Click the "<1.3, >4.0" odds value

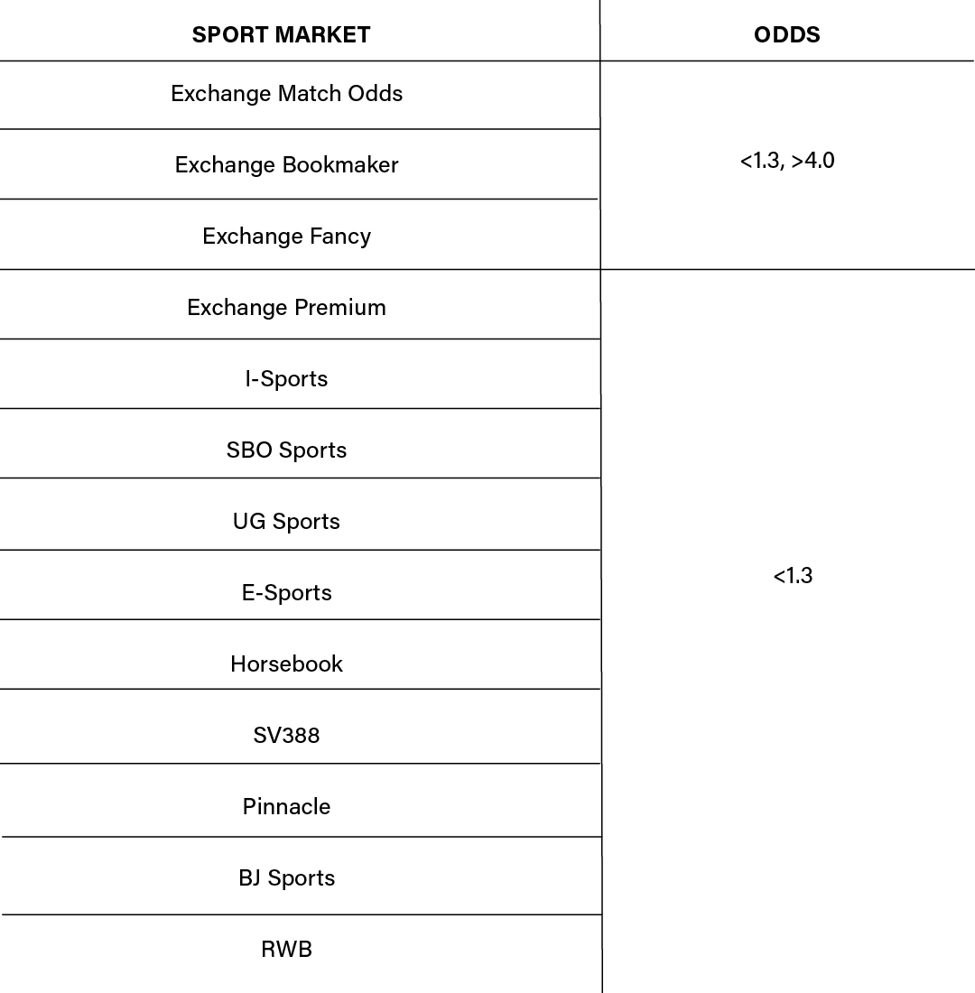pyautogui.click(x=786, y=162)
